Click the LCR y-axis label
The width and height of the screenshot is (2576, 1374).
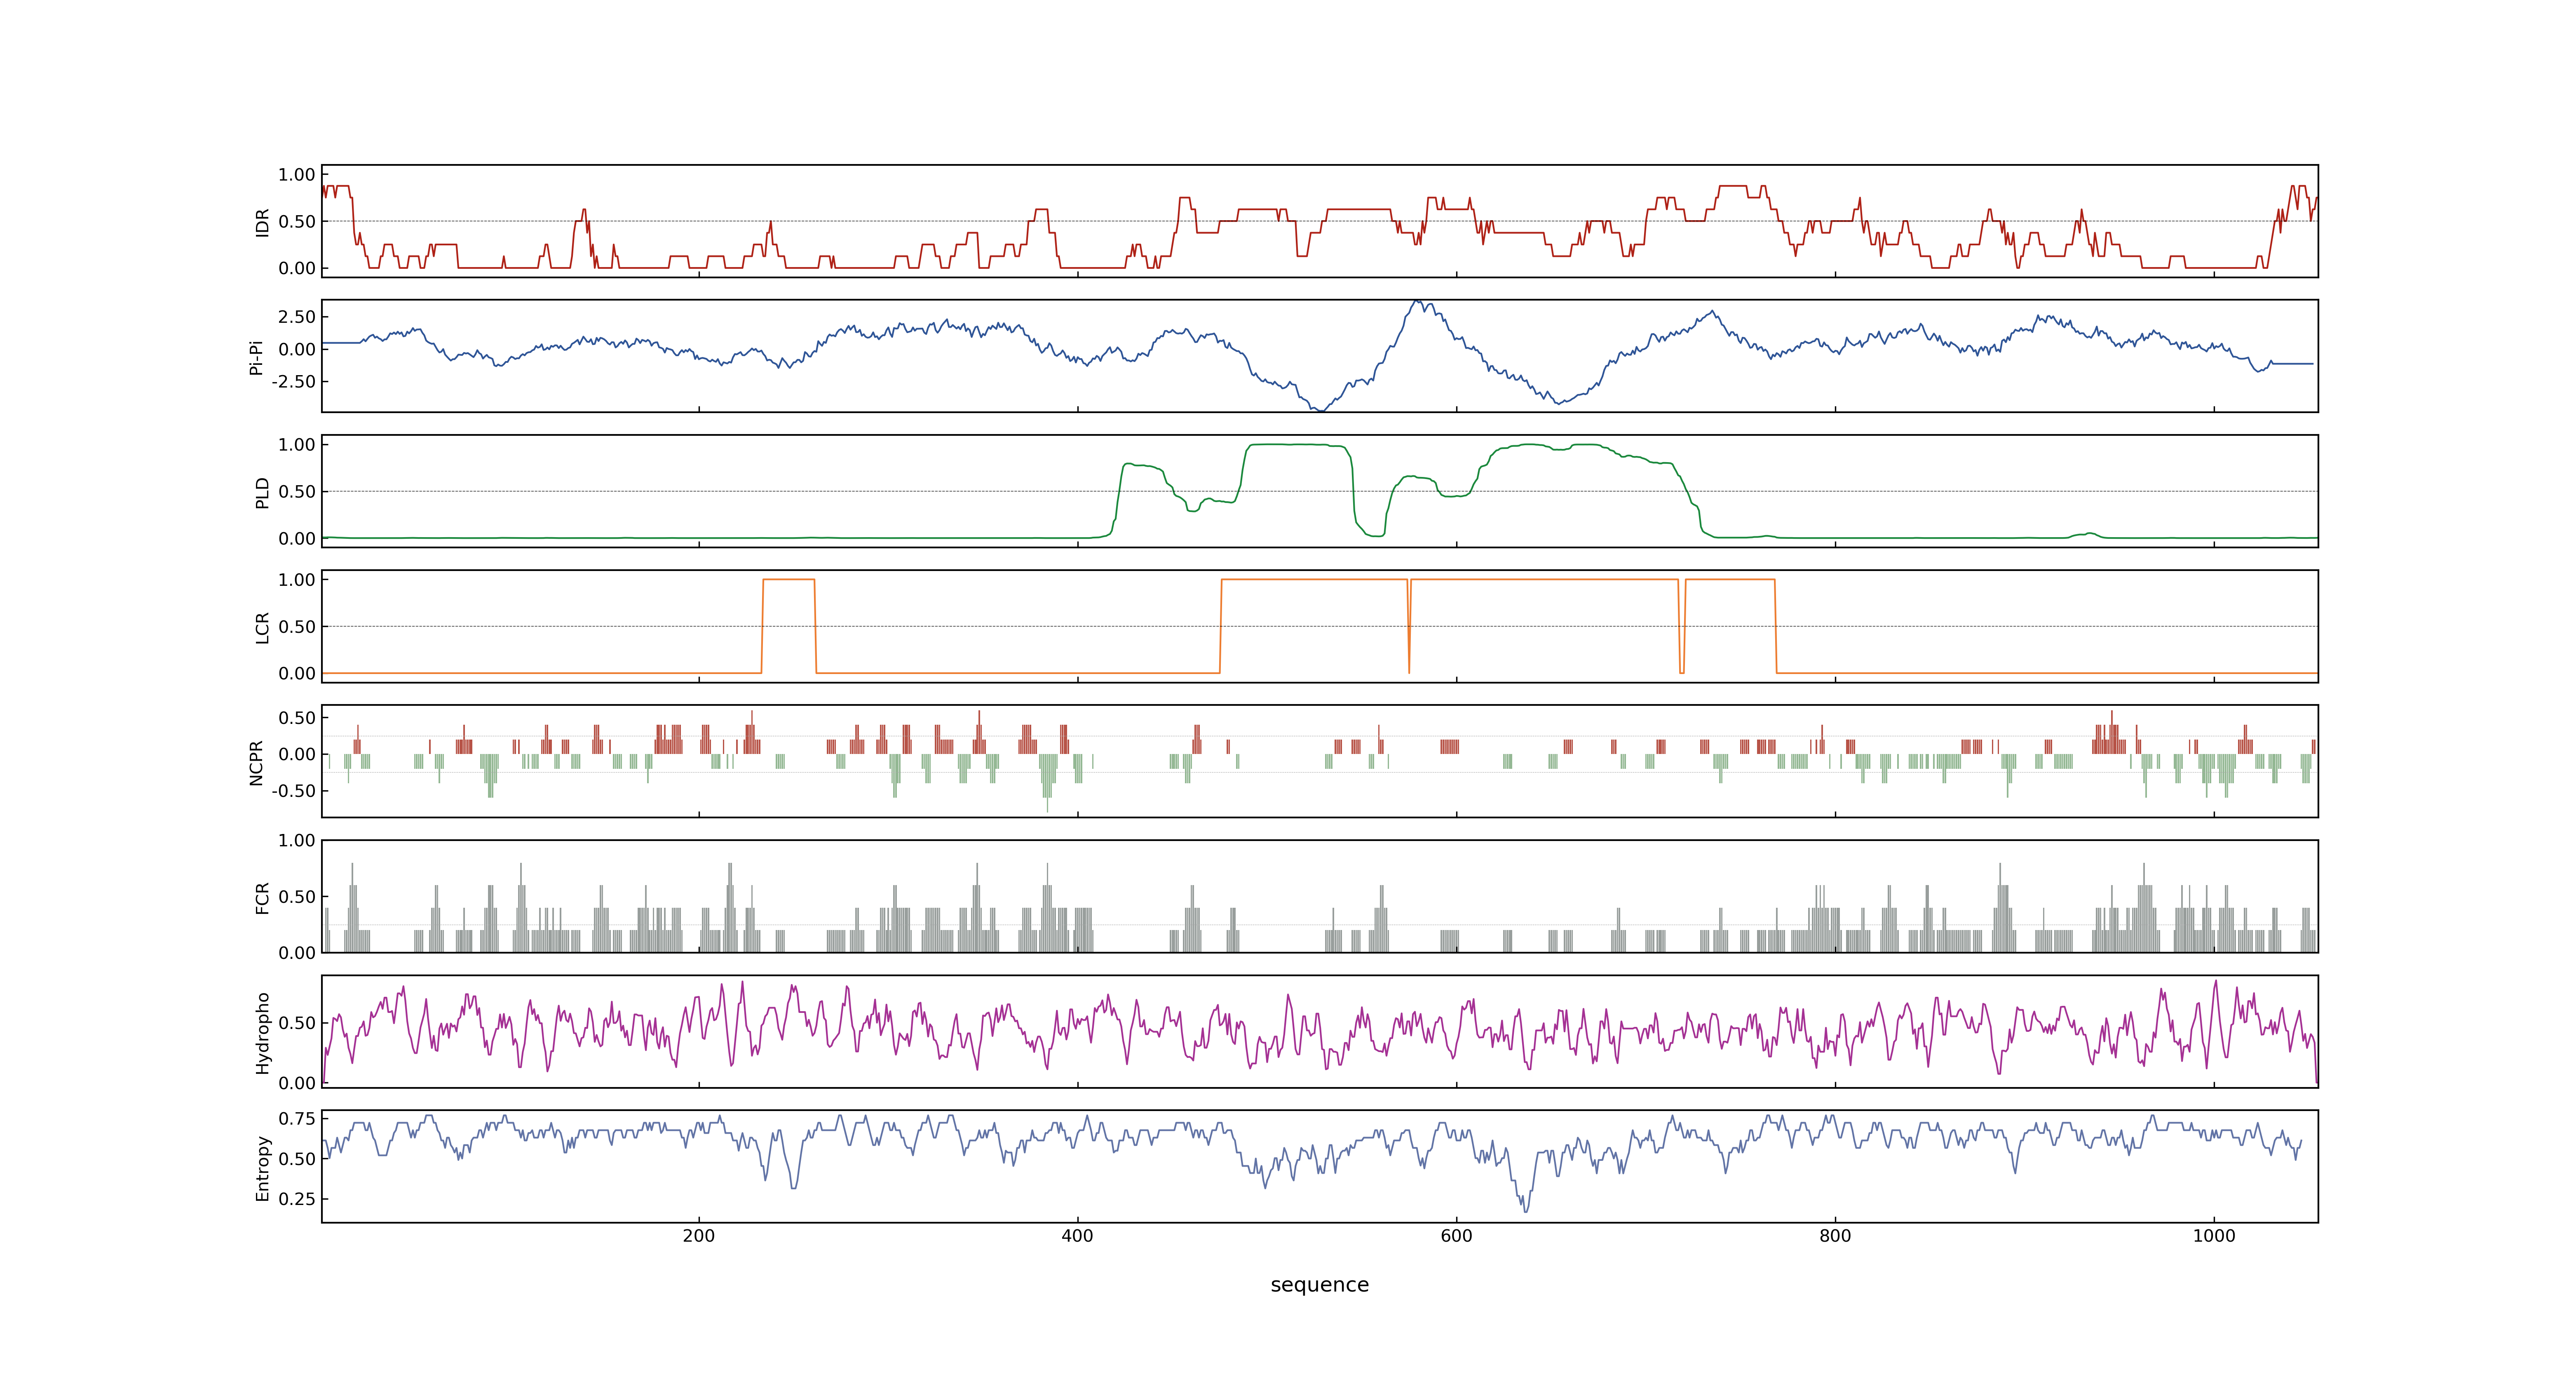[262, 627]
